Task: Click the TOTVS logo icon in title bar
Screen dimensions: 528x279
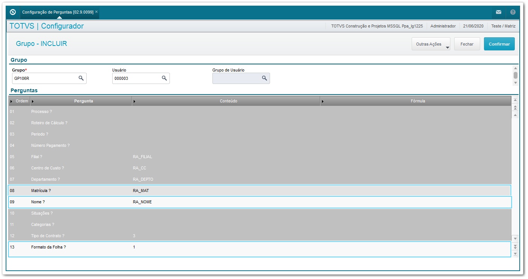Action: click(13, 12)
